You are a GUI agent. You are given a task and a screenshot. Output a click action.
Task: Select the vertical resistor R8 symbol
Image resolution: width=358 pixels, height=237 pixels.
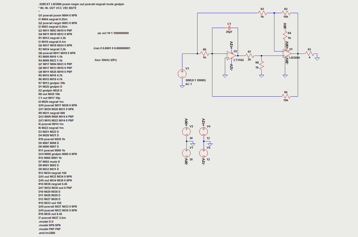[x=262, y=65]
